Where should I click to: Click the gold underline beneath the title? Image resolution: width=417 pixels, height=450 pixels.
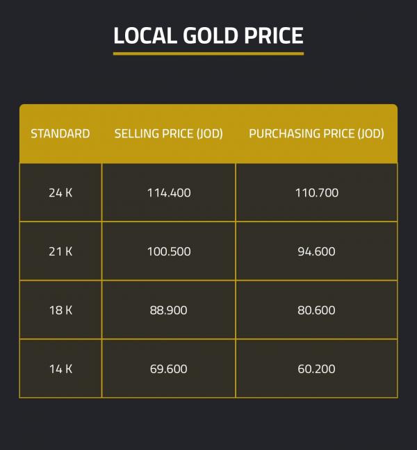[x=208, y=53]
